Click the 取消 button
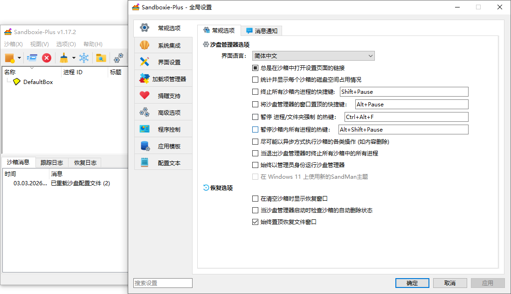 (450, 283)
